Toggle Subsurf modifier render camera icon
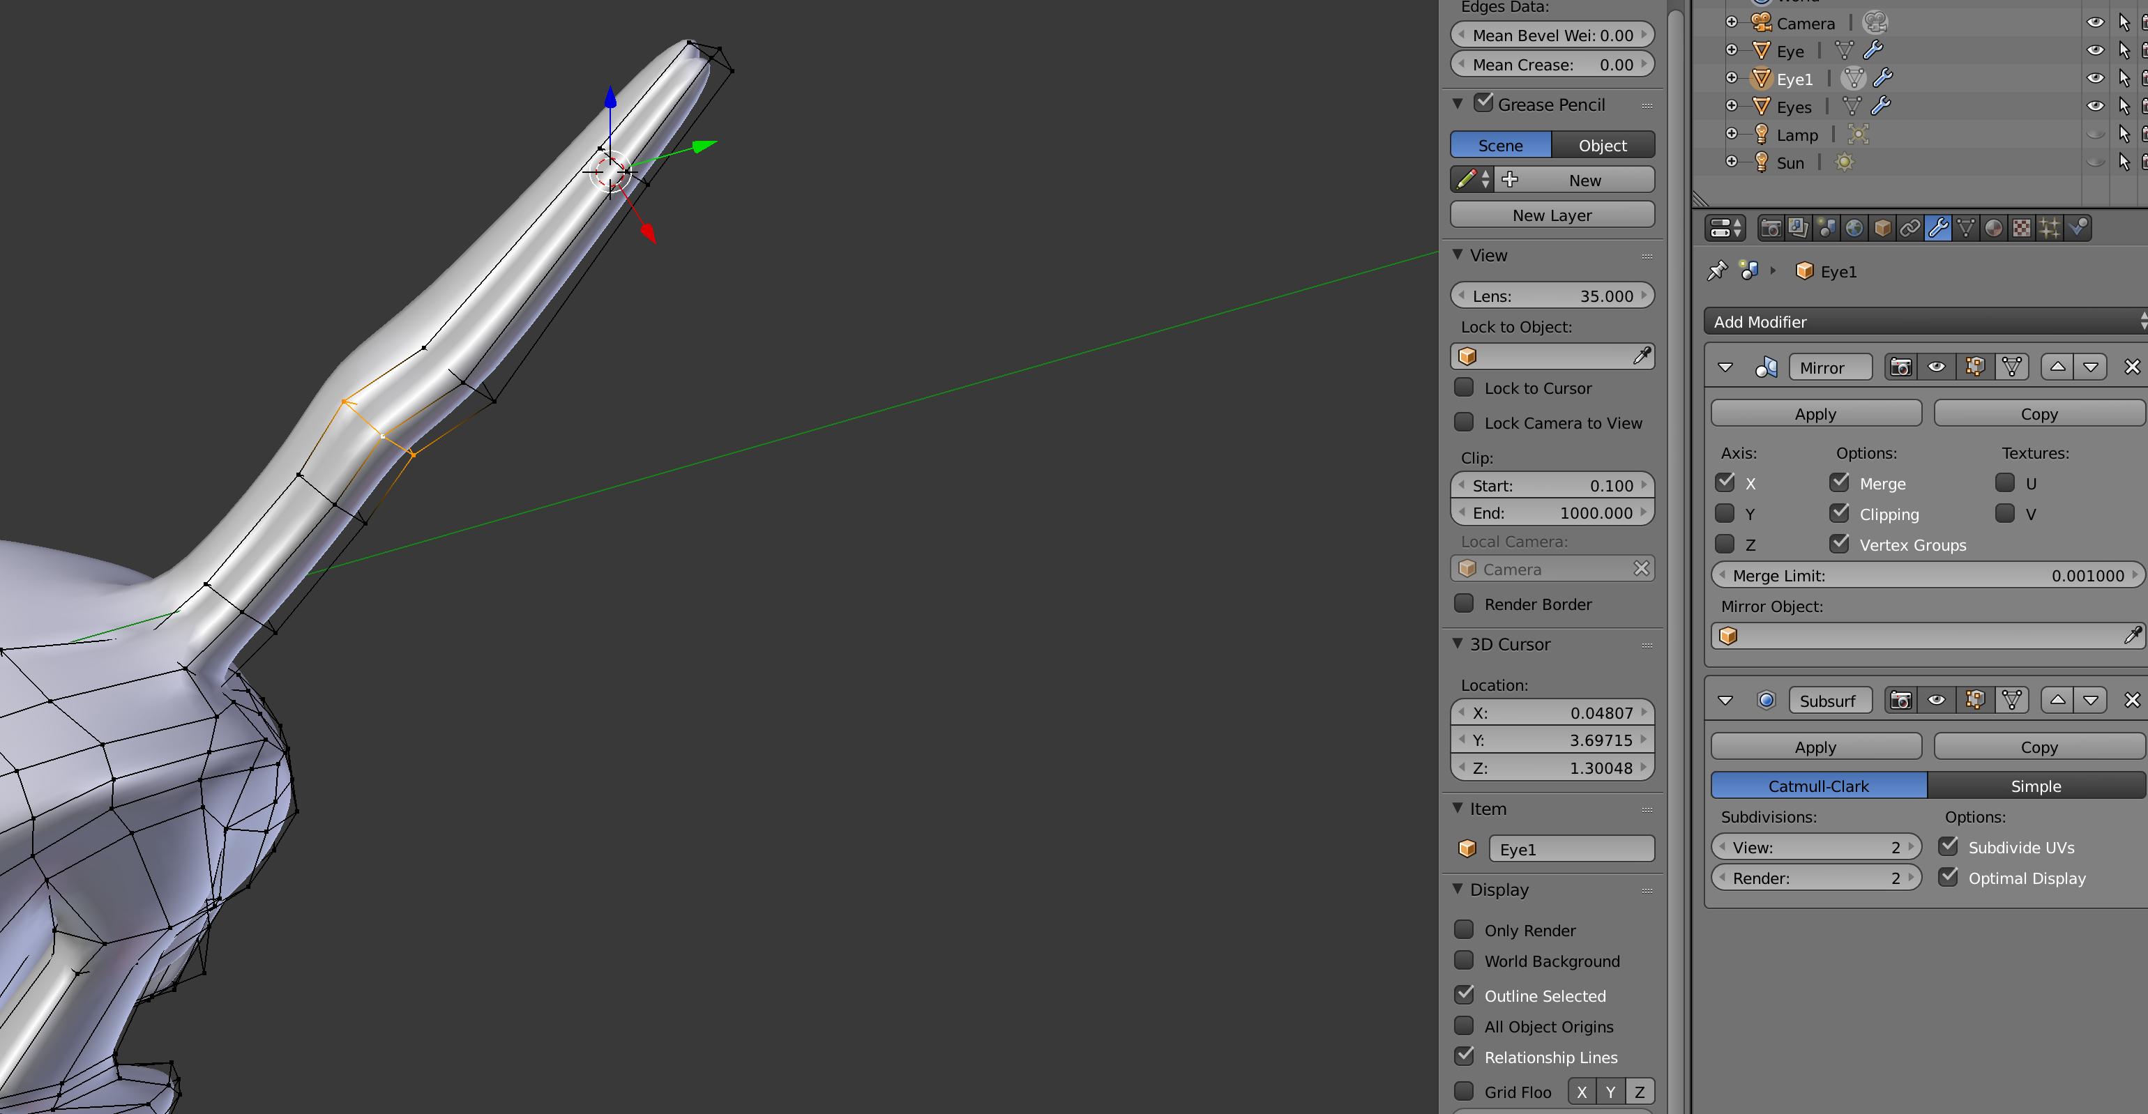 point(1900,700)
